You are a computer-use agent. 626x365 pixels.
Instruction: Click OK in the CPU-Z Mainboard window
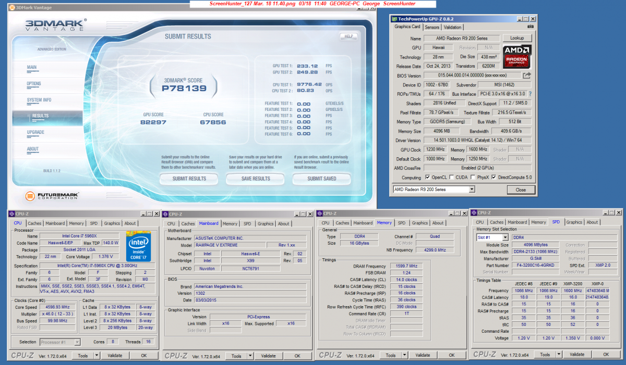[x=297, y=356]
